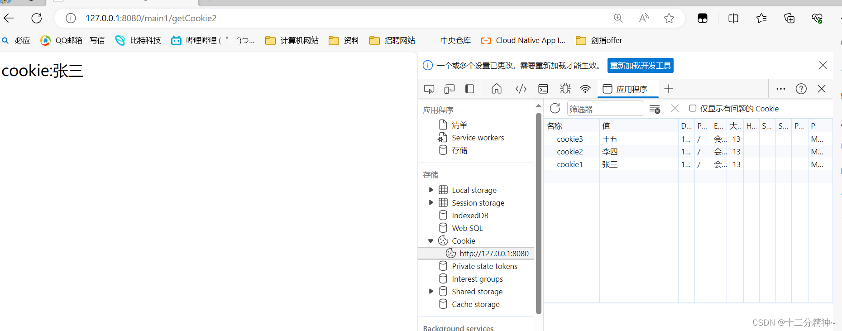Open 必应 bookmark
This screenshot has height=331, width=842.
click(16, 40)
